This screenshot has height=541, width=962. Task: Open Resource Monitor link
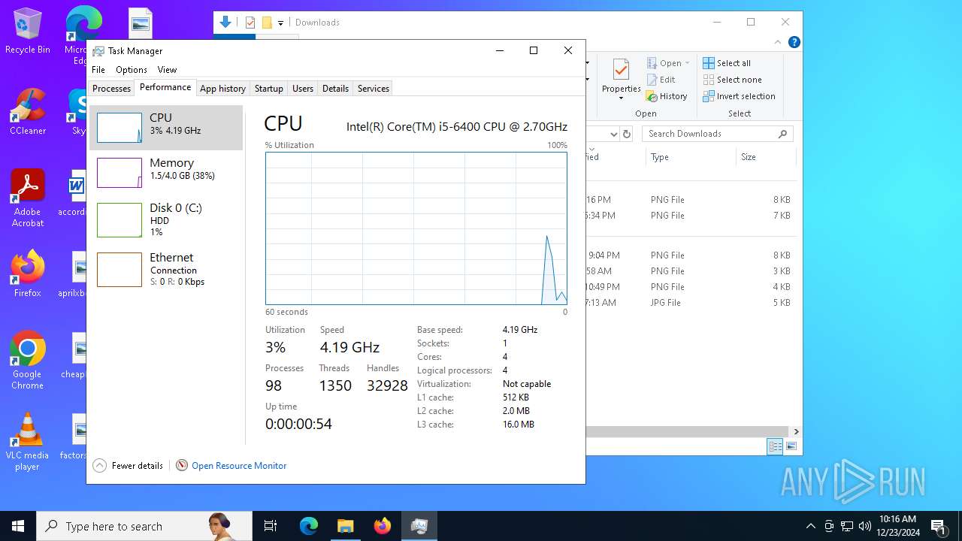point(239,466)
